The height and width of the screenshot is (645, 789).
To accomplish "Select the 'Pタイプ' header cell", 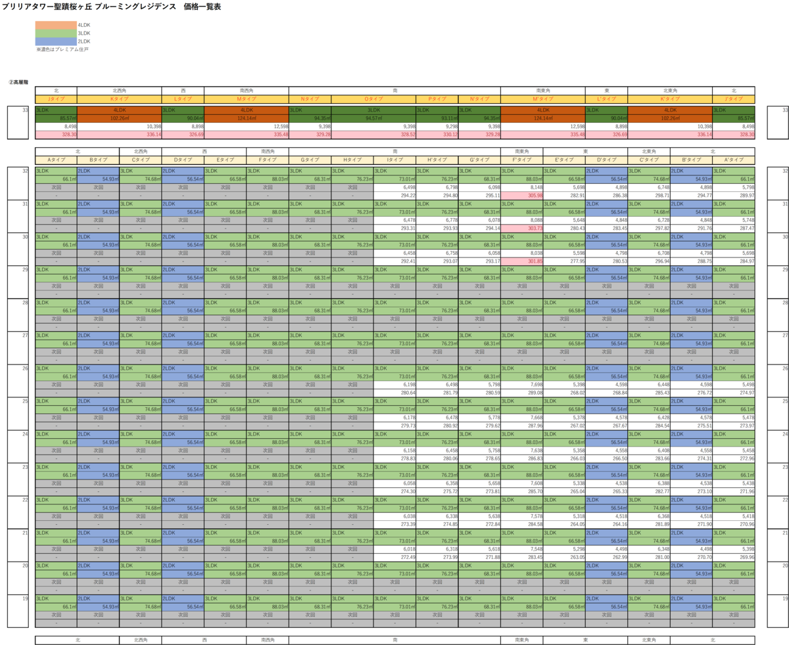I will pos(437,99).
